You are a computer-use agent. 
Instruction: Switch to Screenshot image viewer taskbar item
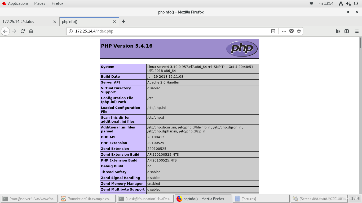pyautogui.click(x=319, y=199)
